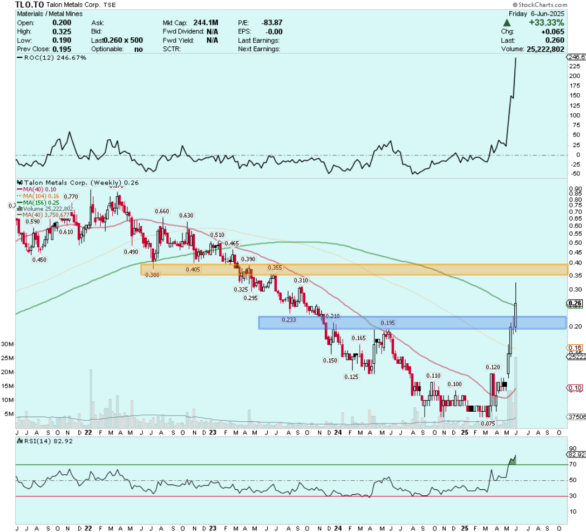Click the MA(156) 0.25 legend entry
This screenshot has width=586, height=532.
pos(41,202)
